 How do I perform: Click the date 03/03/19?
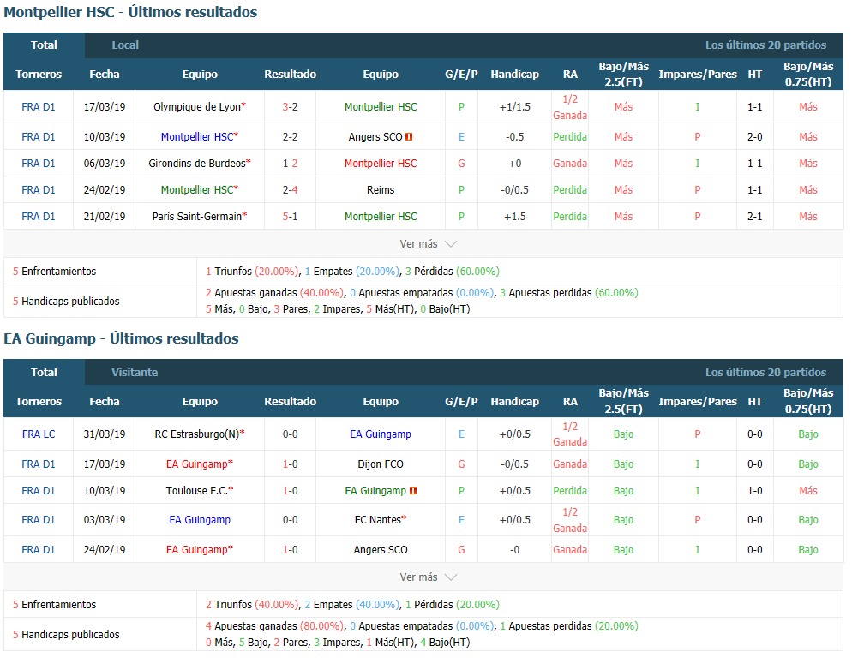pyautogui.click(x=105, y=520)
